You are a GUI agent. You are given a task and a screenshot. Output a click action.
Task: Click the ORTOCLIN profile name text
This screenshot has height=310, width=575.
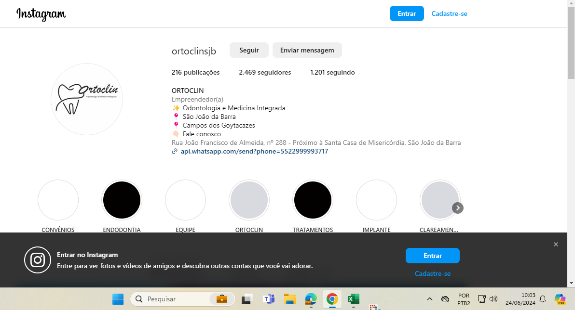187,90
